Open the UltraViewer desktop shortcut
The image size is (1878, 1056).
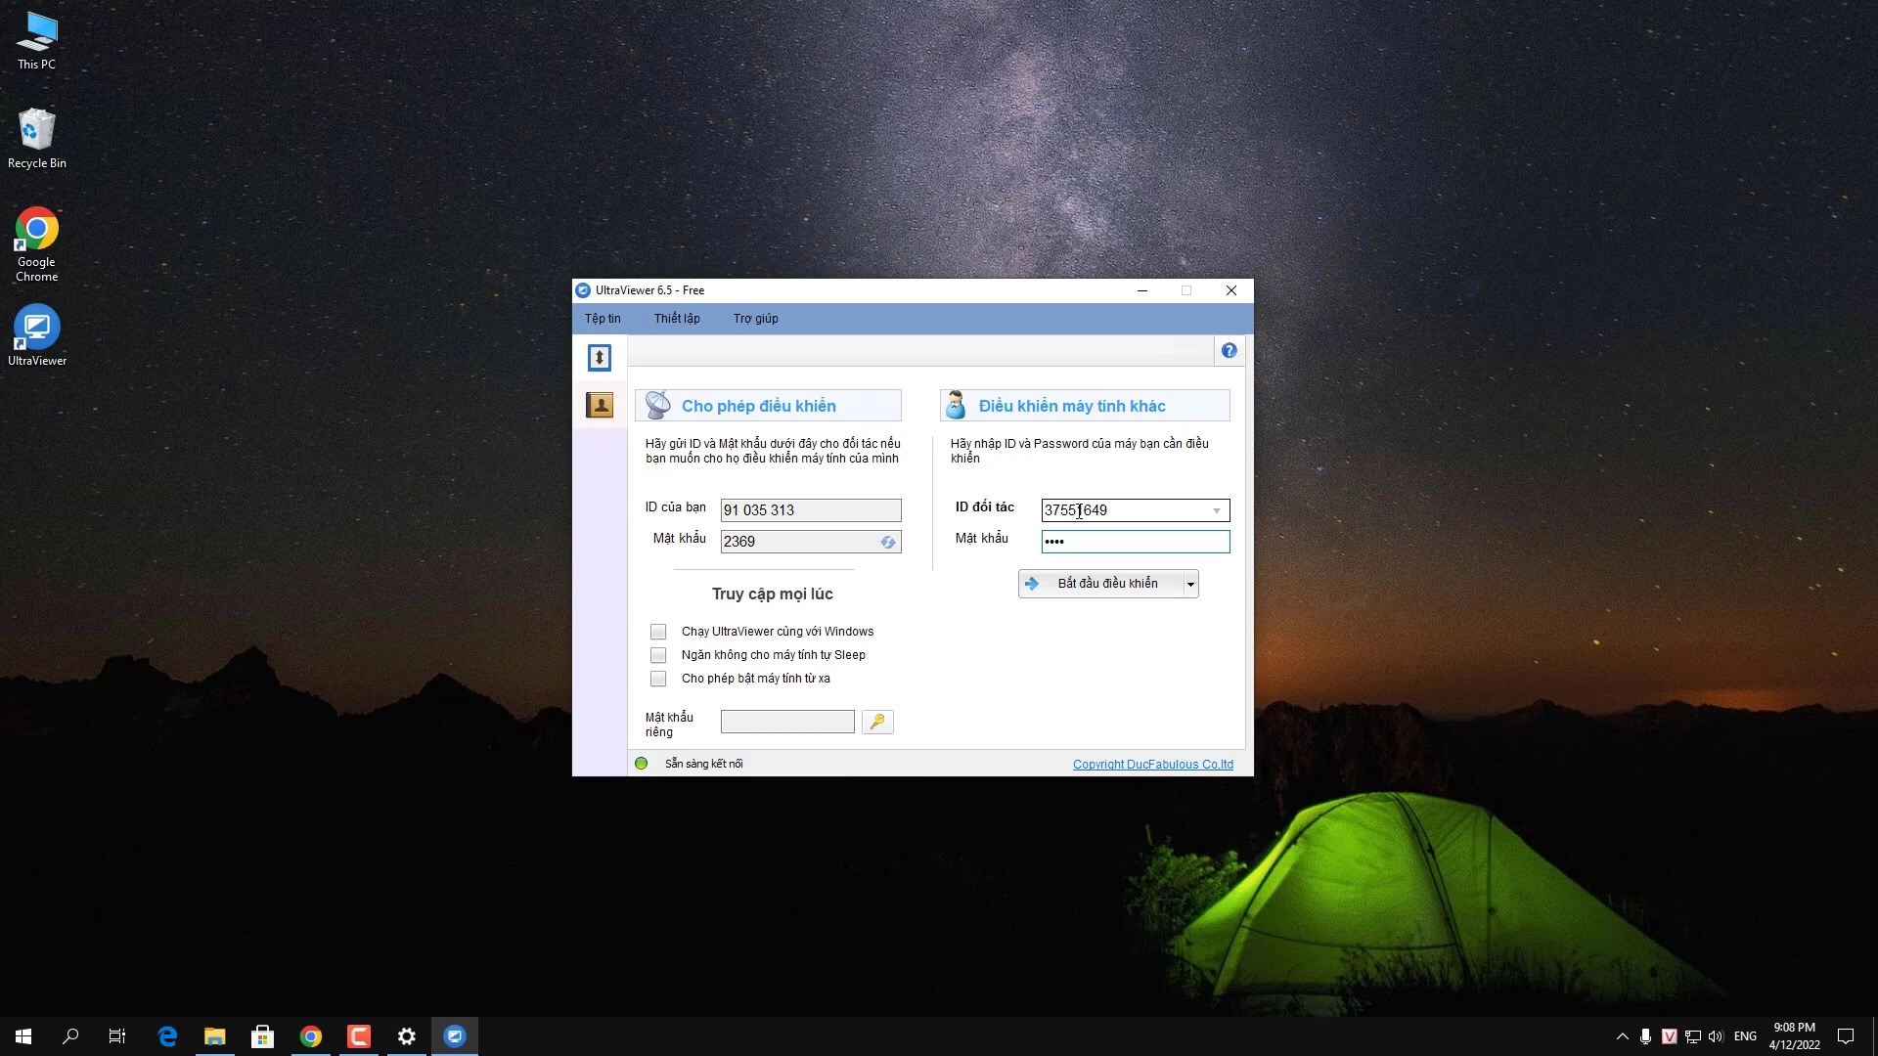click(x=37, y=335)
